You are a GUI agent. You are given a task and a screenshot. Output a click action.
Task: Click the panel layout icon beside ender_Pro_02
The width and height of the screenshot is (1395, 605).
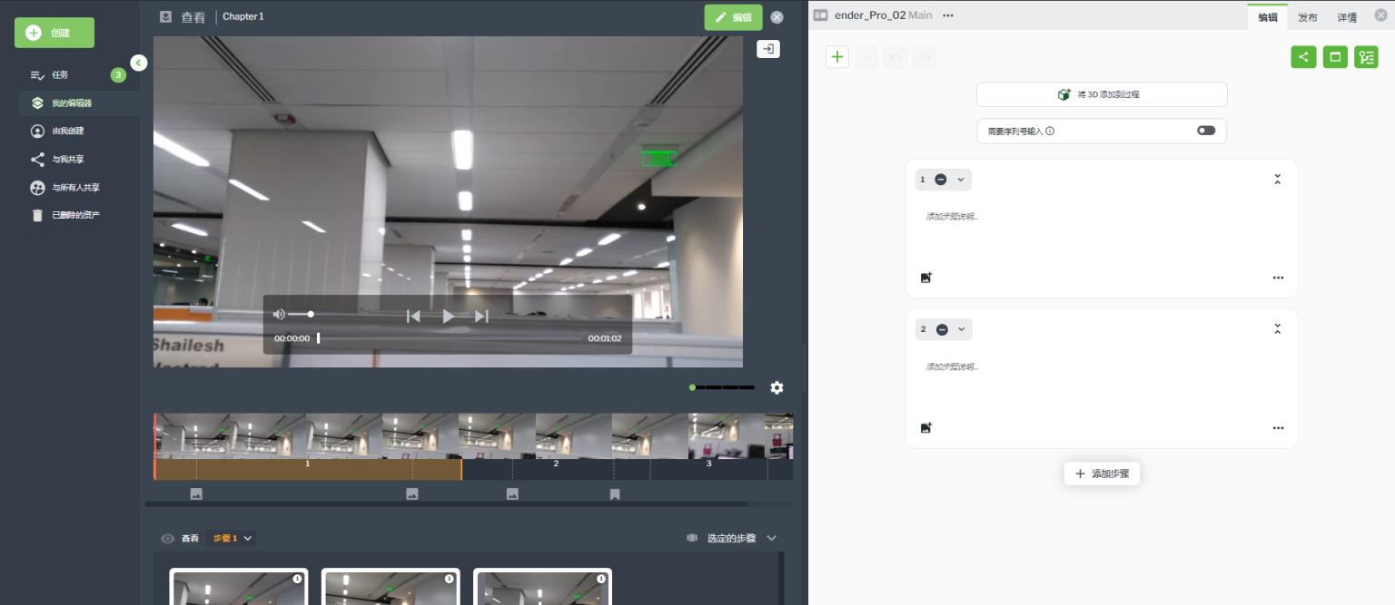pos(821,15)
